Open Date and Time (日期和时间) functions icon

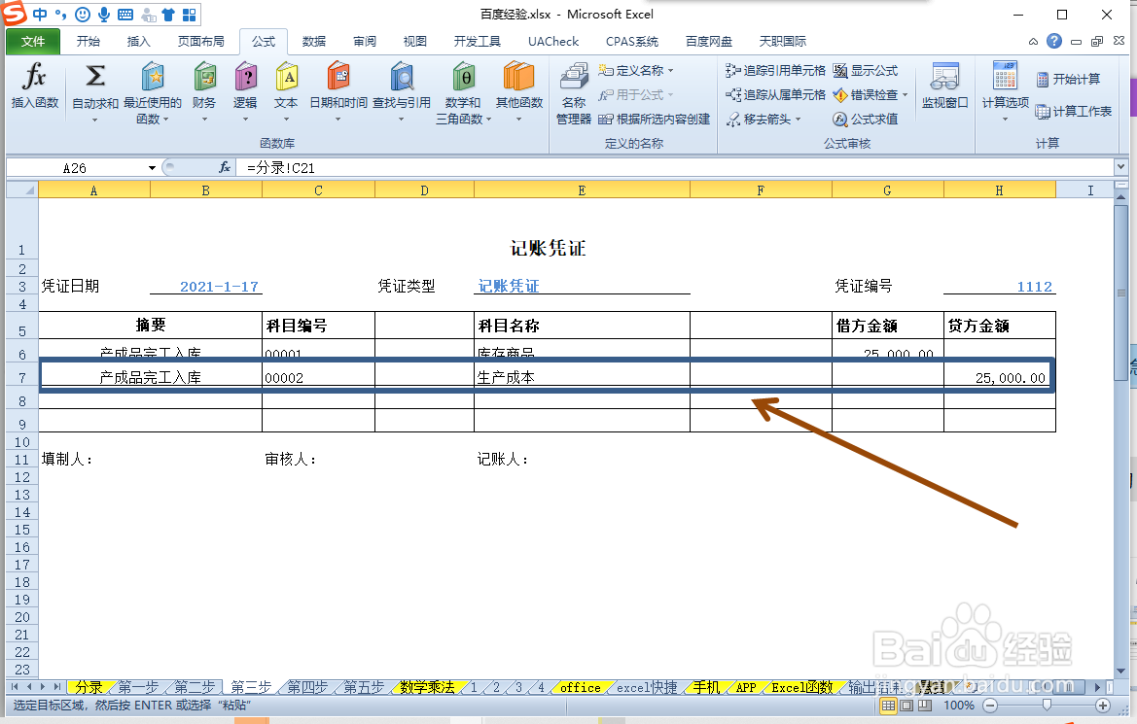tap(338, 76)
